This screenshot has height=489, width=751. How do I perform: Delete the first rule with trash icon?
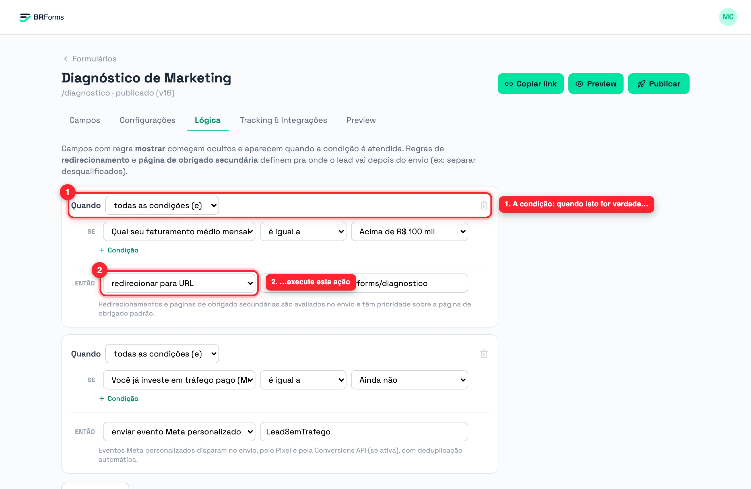pyautogui.click(x=484, y=206)
